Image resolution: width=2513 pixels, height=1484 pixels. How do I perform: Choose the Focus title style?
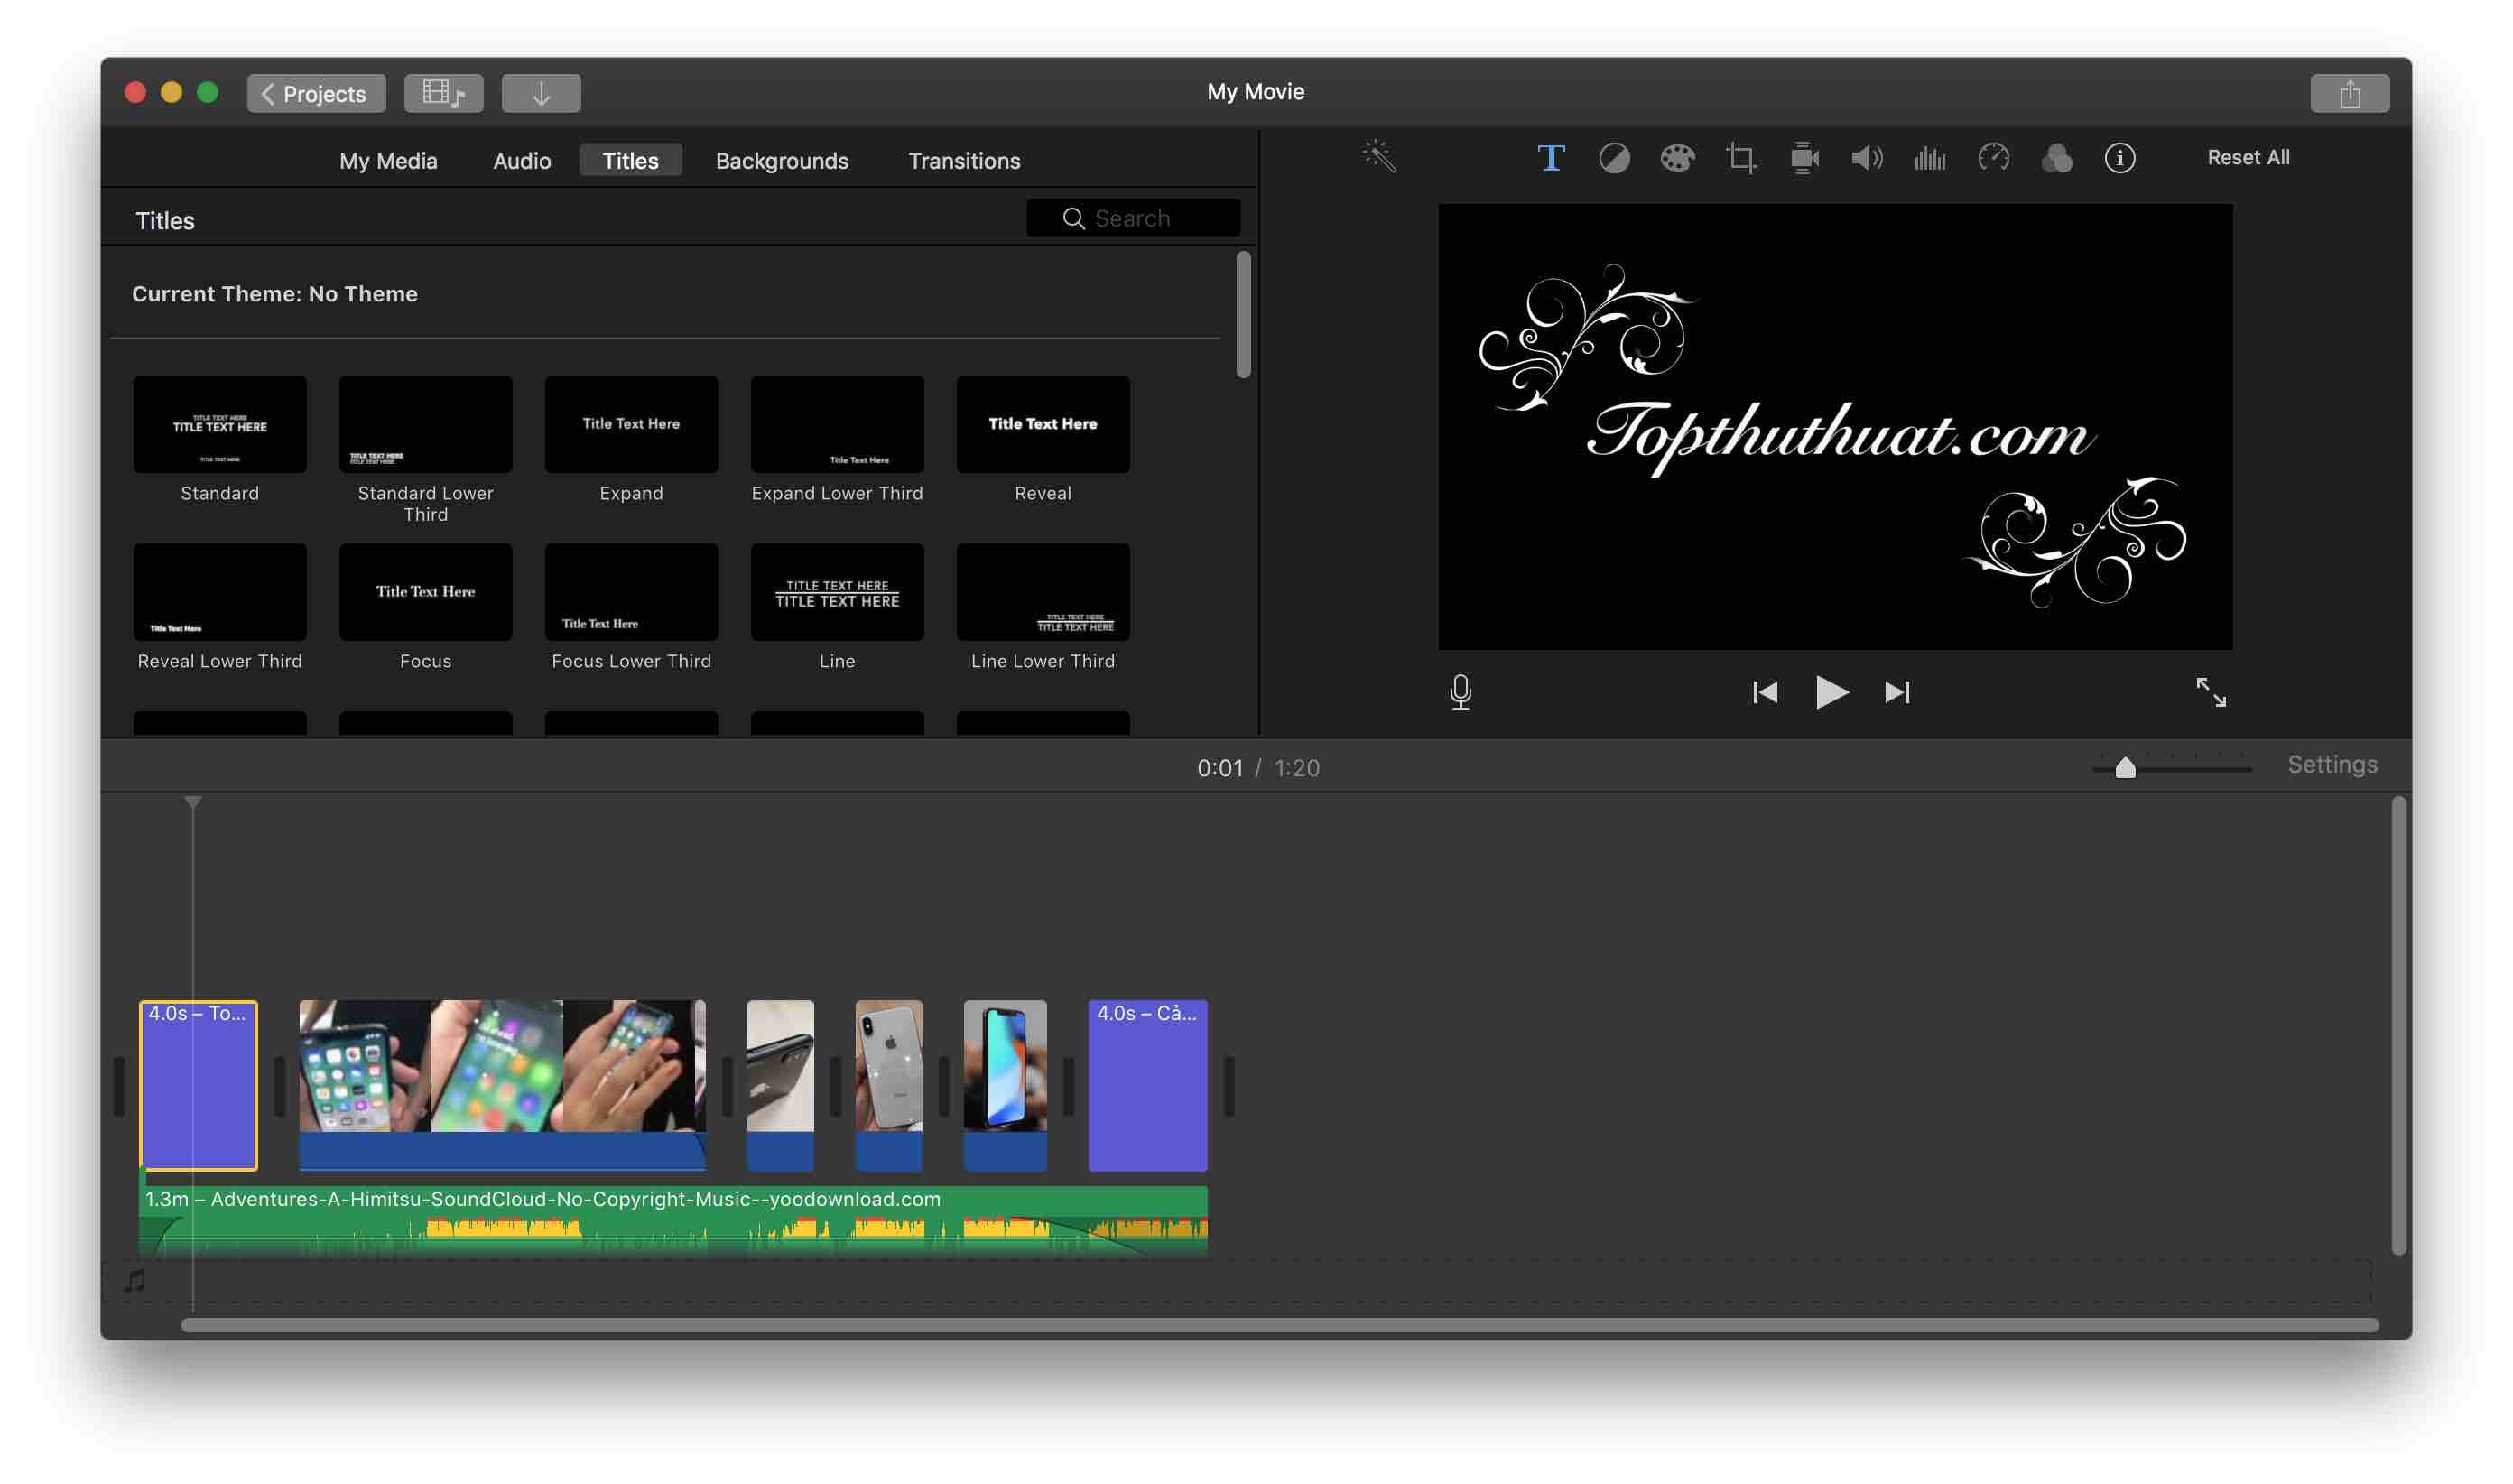pos(426,592)
